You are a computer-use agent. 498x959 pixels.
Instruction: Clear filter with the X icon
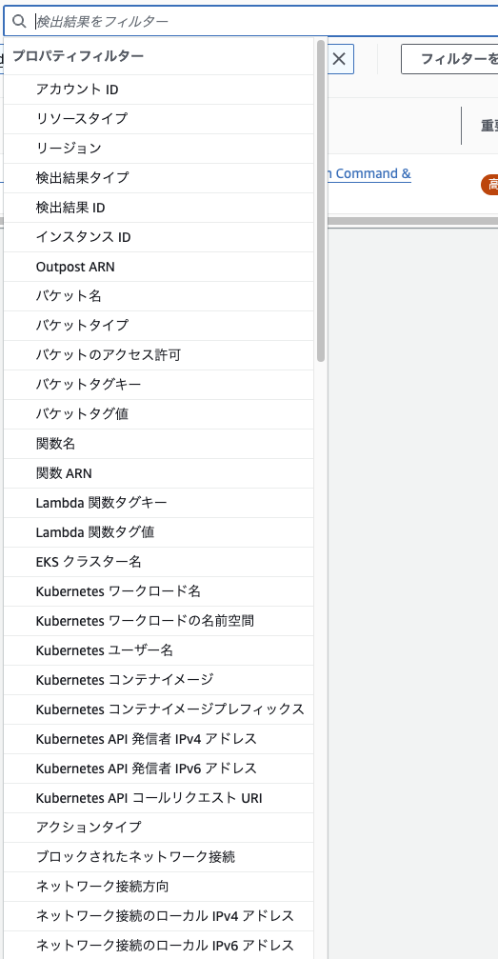click(339, 59)
